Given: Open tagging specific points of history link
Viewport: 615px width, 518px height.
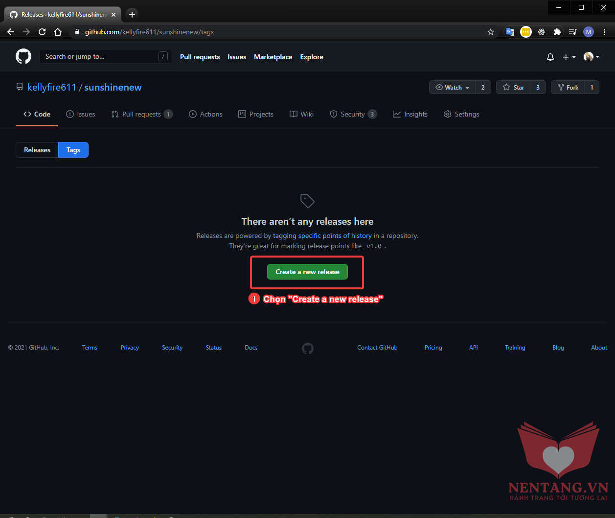Looking at the screenshot, I should [322, 235].
